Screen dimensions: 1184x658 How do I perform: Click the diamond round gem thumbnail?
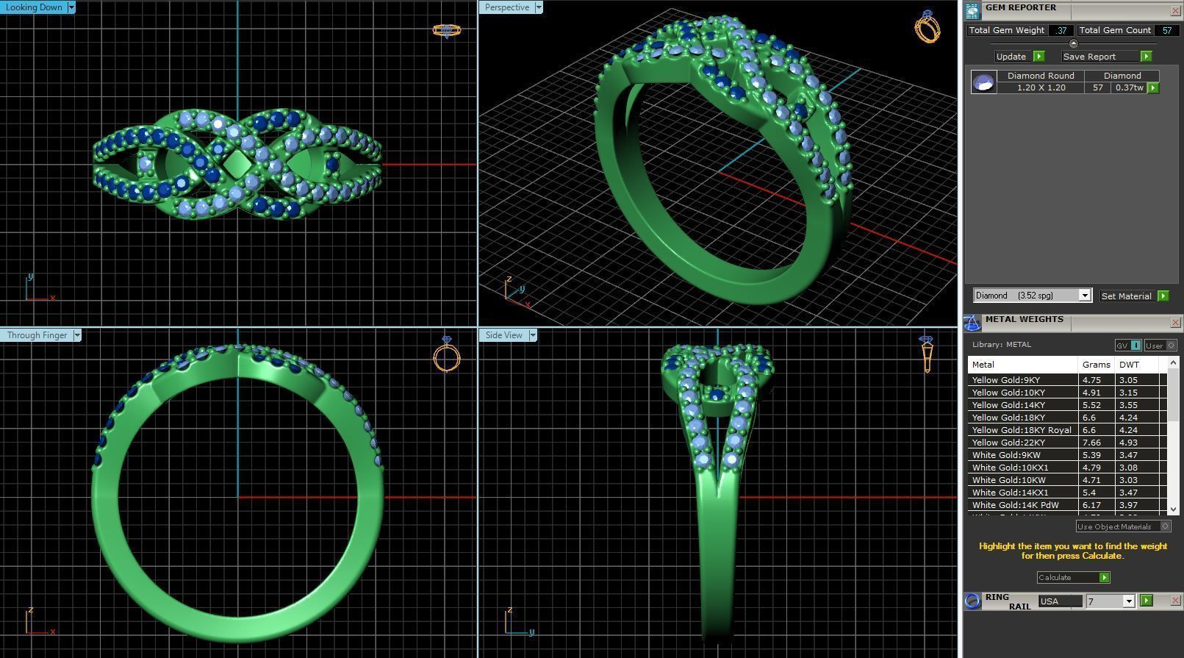coord(983,82)
